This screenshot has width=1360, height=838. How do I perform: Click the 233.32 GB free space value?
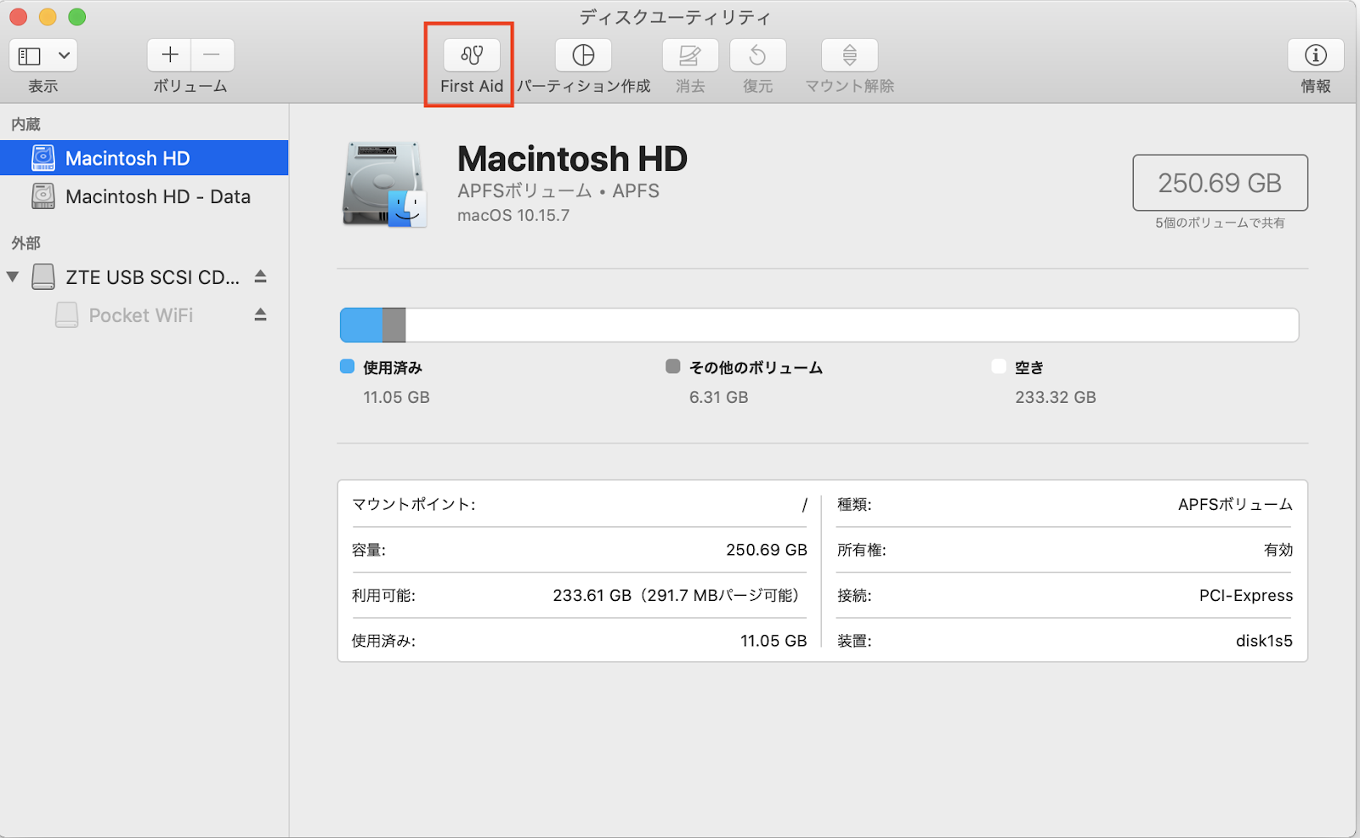point(1056,397)
